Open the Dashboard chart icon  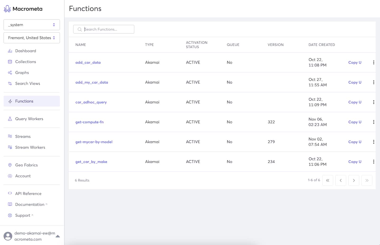[10, 51]
